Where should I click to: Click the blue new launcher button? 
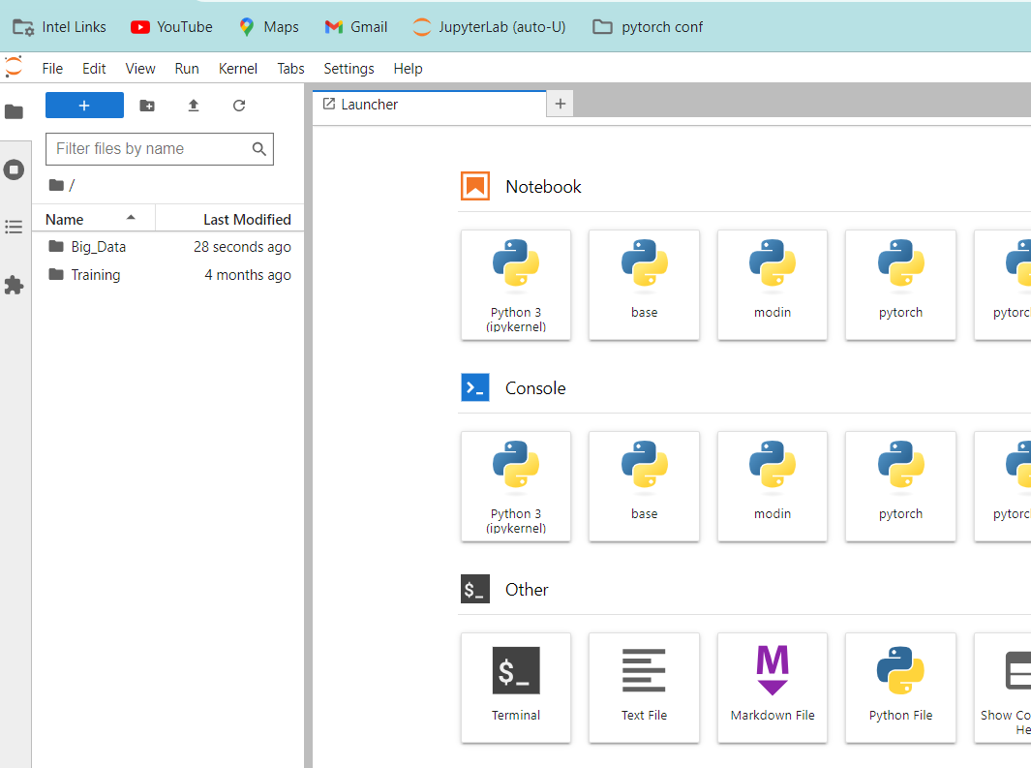[x=84, y=106]
